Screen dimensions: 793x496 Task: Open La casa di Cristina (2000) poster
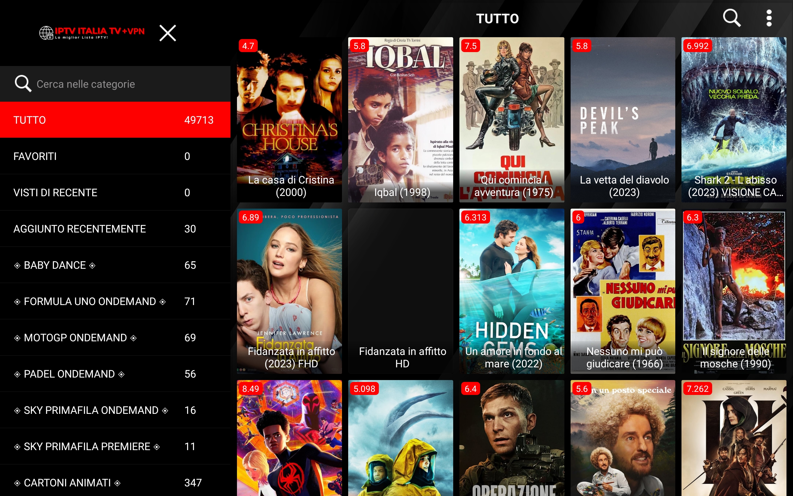tap(289, 120)
